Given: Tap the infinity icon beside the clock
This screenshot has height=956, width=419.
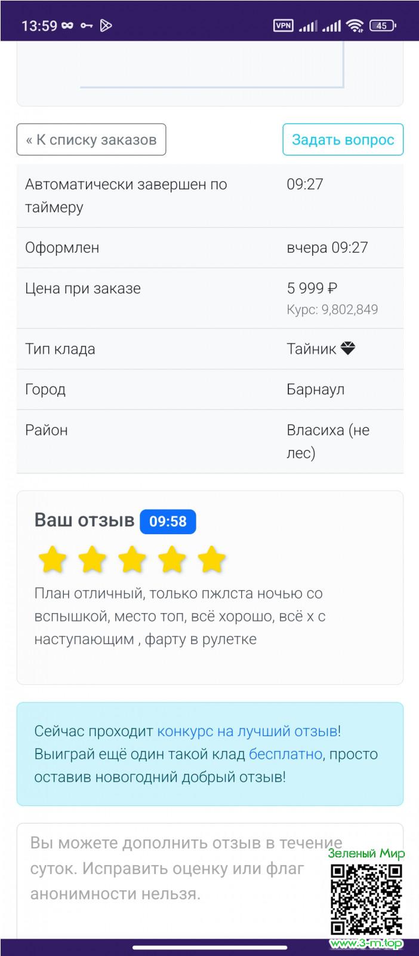Looking at the screenshot, I should point(67,25).
